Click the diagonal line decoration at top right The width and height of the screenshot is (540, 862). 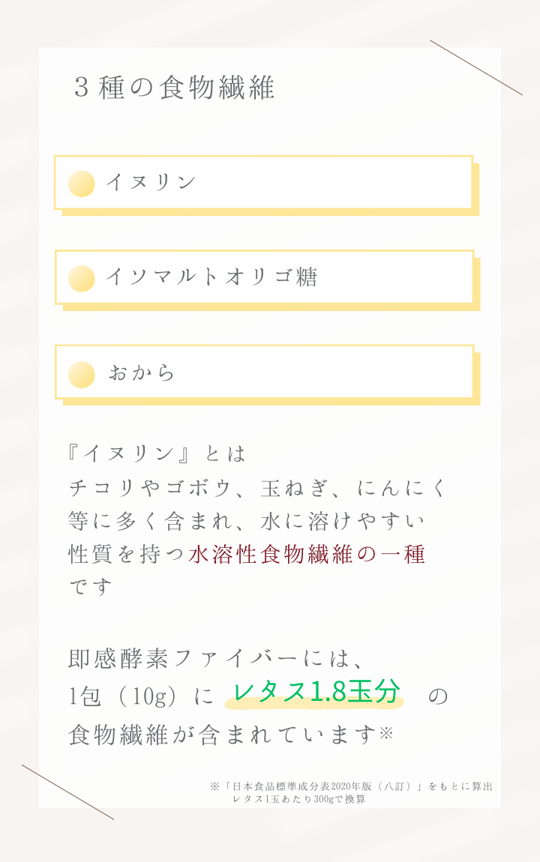pyautogui.click(x=476, y=67)
